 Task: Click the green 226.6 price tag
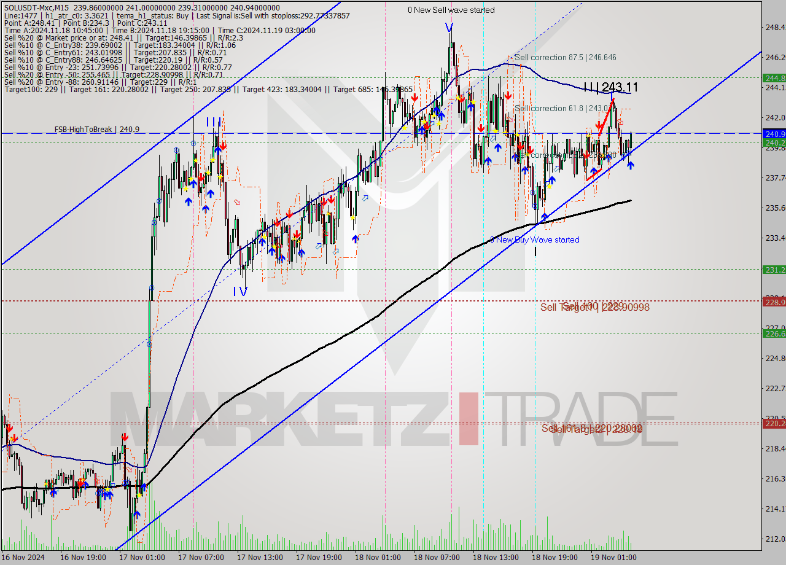coord(774,333)
